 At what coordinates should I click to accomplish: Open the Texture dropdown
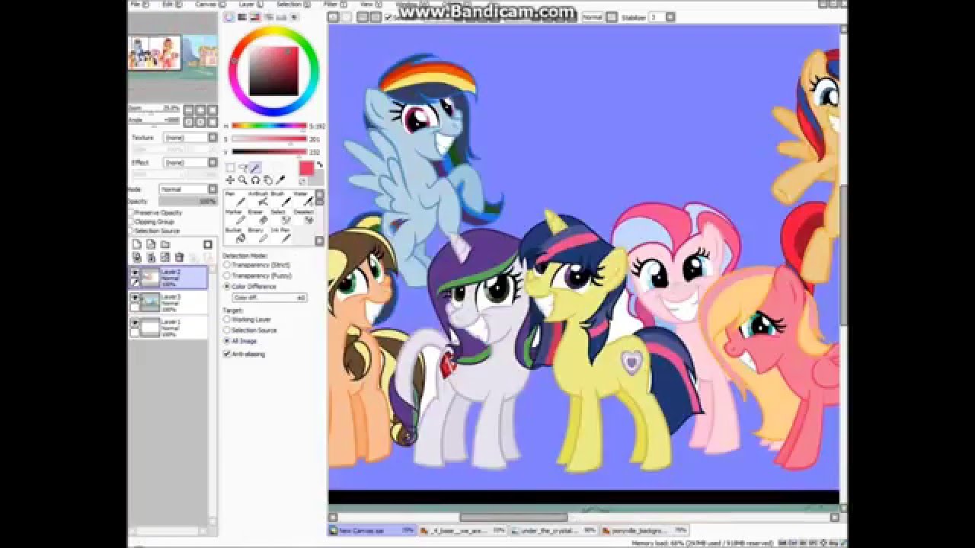click(190, 138)
